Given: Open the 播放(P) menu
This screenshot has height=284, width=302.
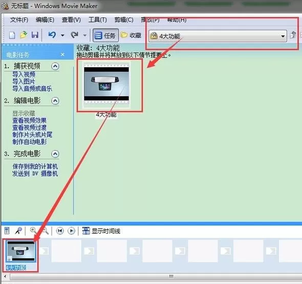Looking at the screenshot, I should [150, 19].
